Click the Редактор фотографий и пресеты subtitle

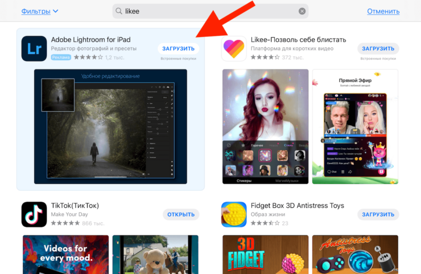(x=94, y=48)
